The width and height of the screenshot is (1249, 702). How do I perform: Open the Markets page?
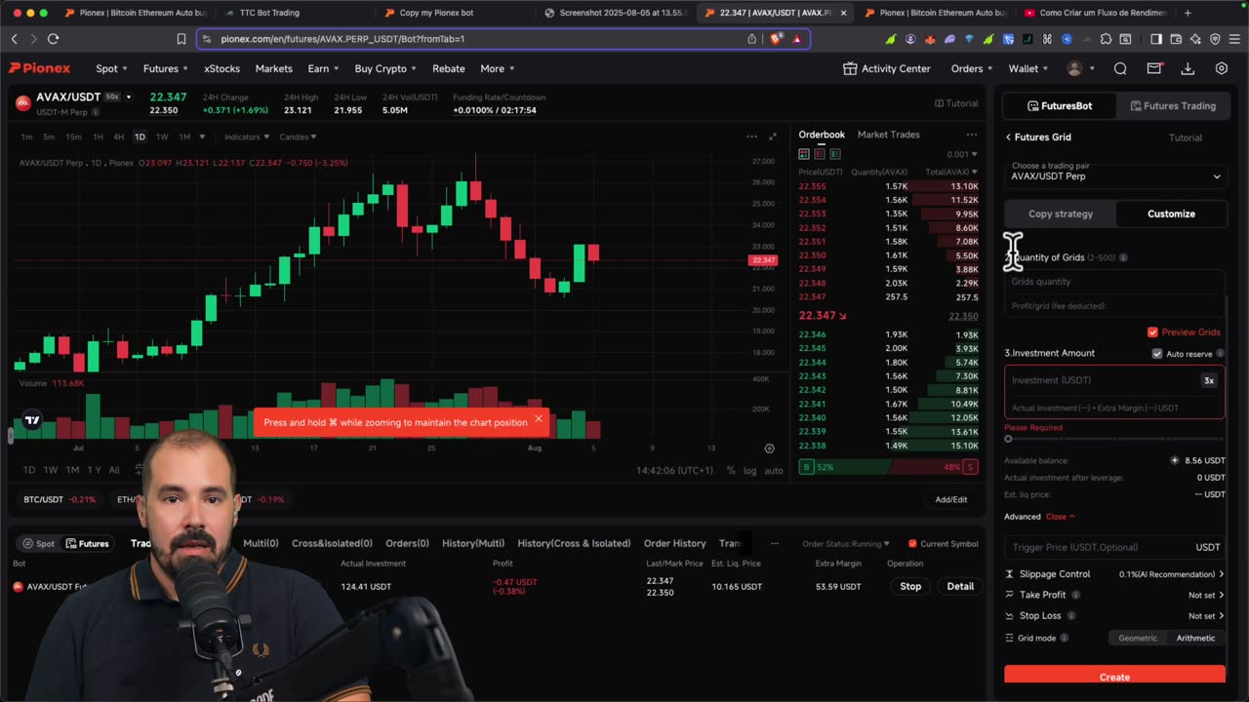[274, 68]
